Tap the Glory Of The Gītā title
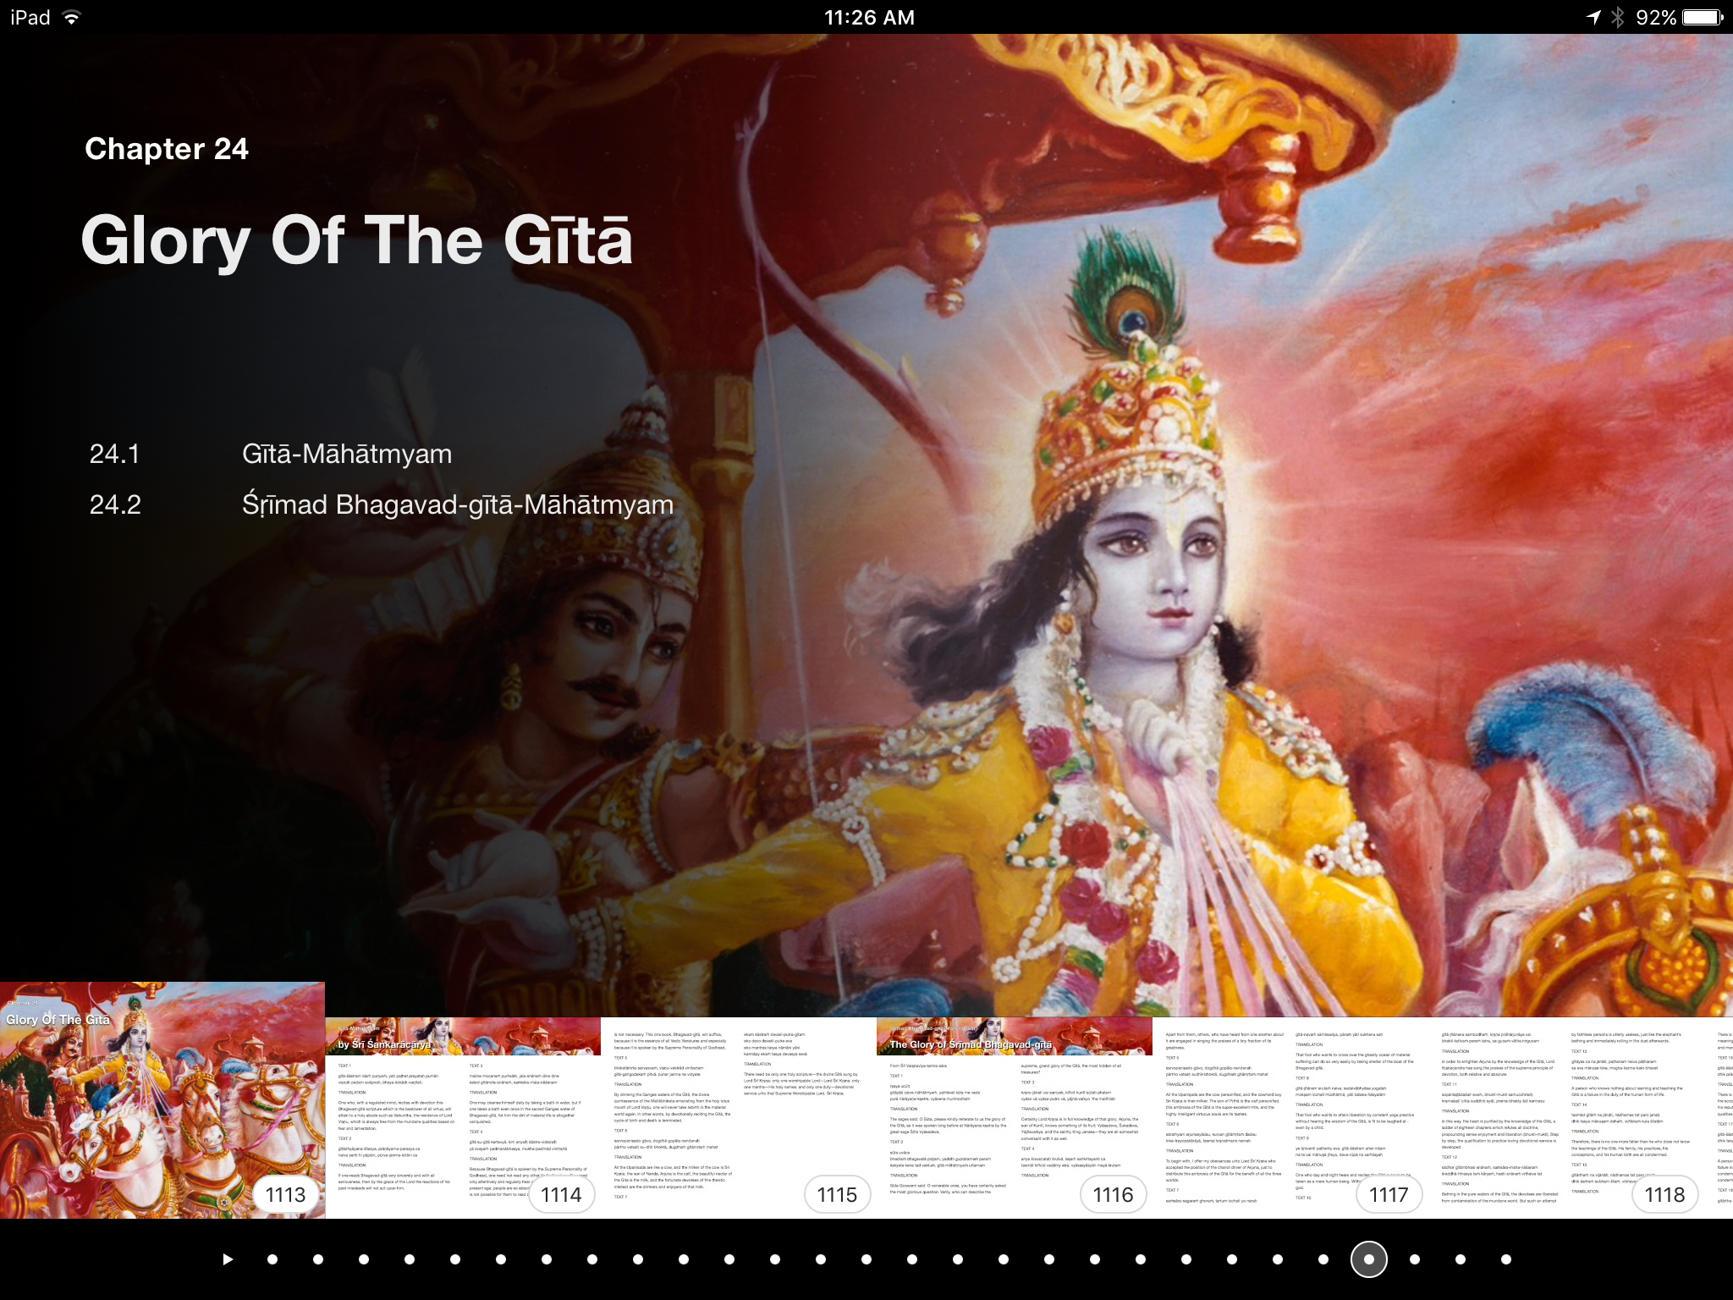This screenshot has height=1300, width=1733. click(356, 240)
